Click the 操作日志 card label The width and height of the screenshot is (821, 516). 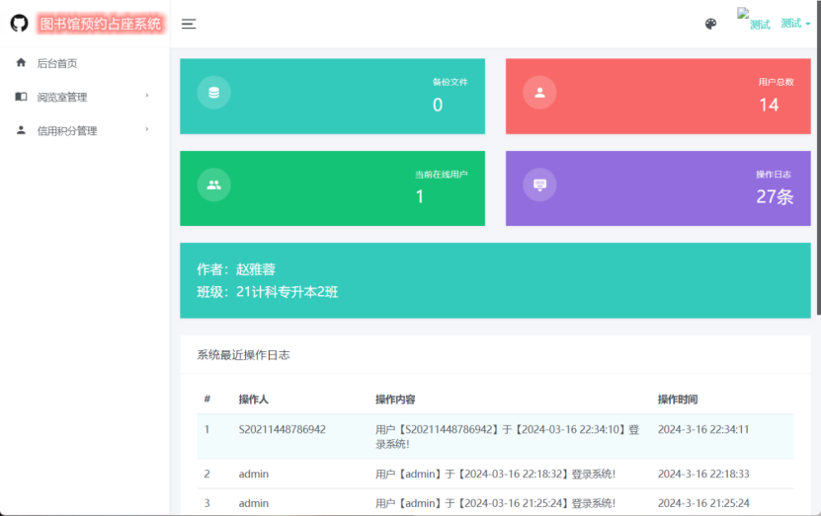click(x=774, y=175)
